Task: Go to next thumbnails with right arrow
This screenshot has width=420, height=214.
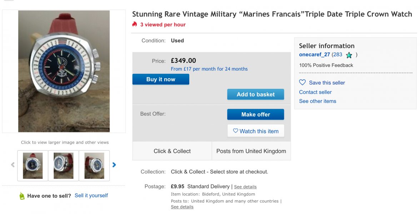Action: (x=114, y=165)
